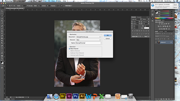180x101 pixels.
Task: Add a Hue/Saturation adjustment
Action: 158,26
